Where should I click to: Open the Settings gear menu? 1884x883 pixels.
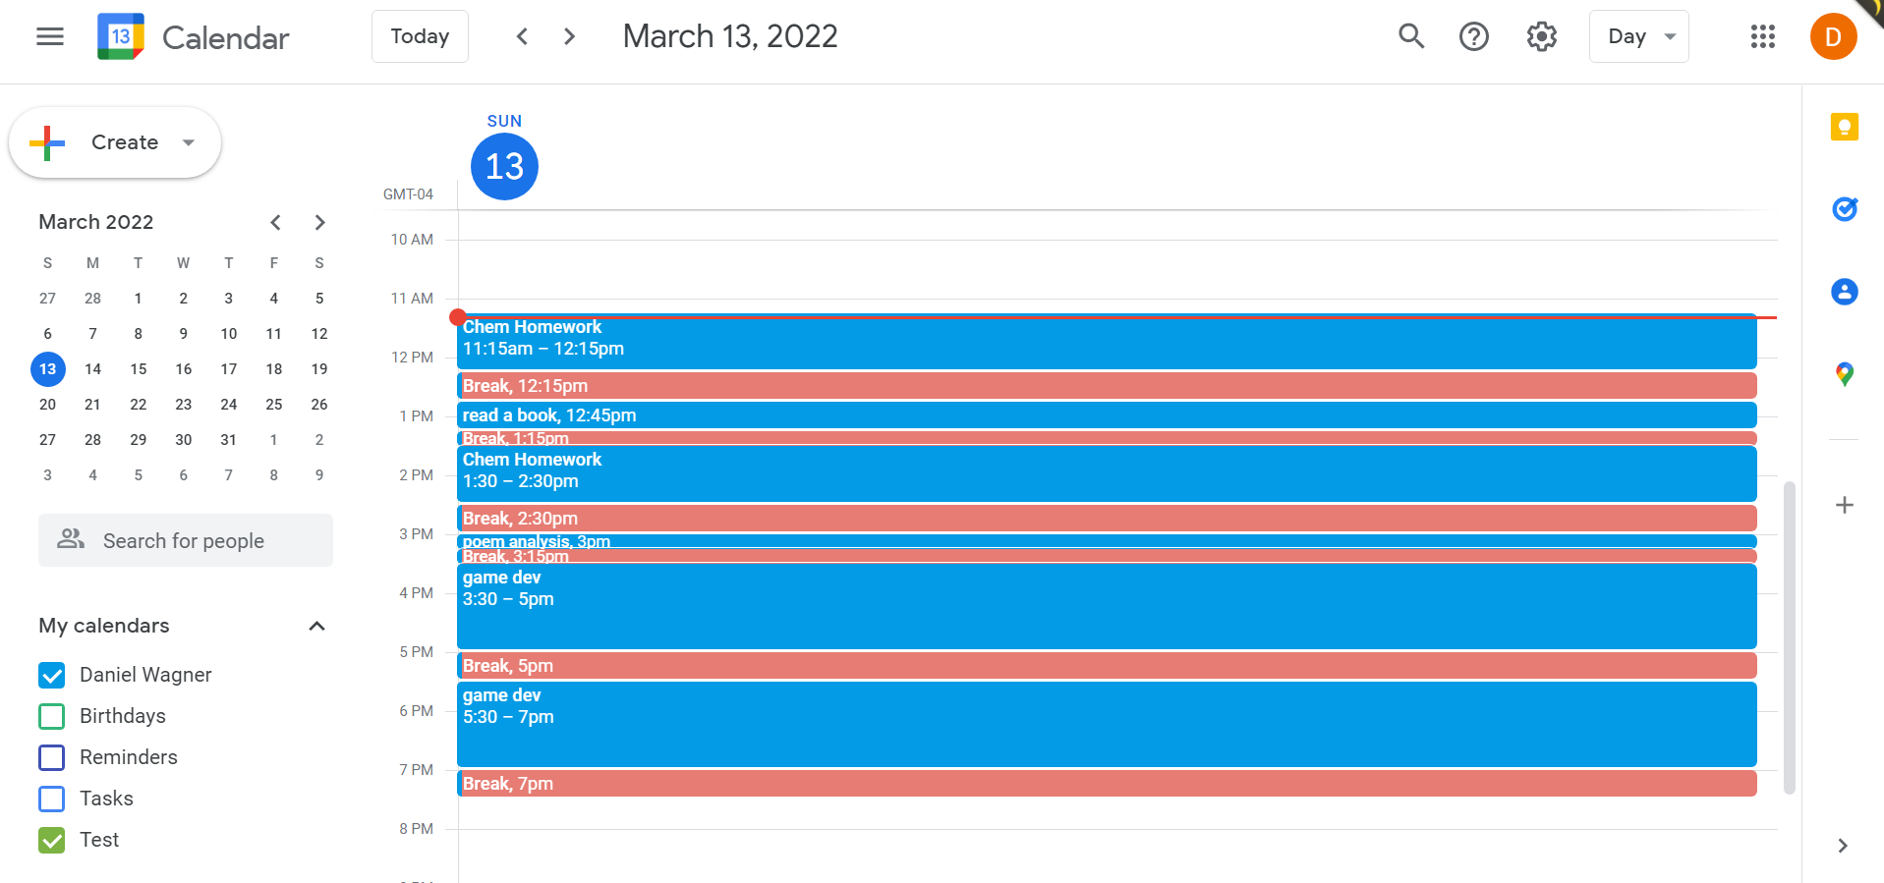(1541, 36)
